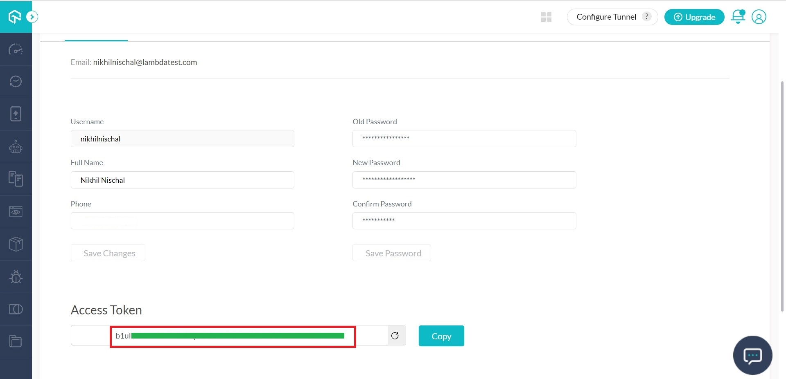786x379 pixels.
Task: Open the notifications bell icon
Action: point(738,17)
